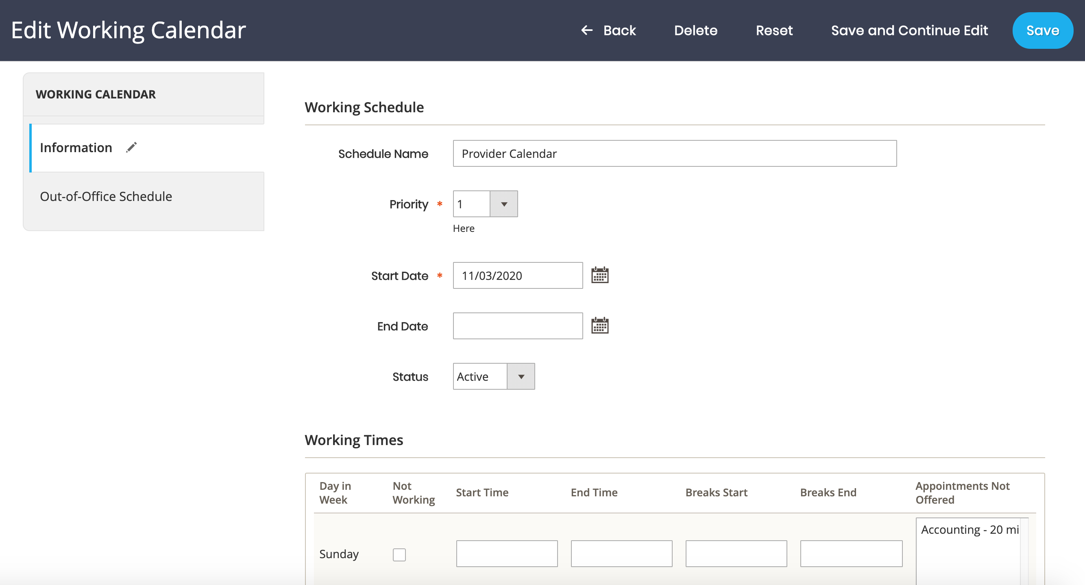1085x585 pixels.
Task: Click the Reset button
Action: coord(774,31)
